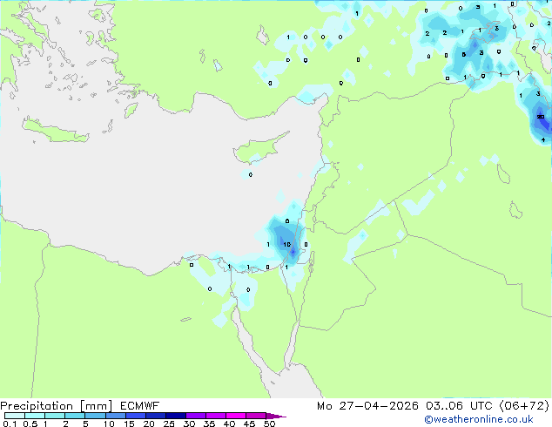Click the '(06+72)' run offset label
552x427 pixels.
tap(524, 406)
